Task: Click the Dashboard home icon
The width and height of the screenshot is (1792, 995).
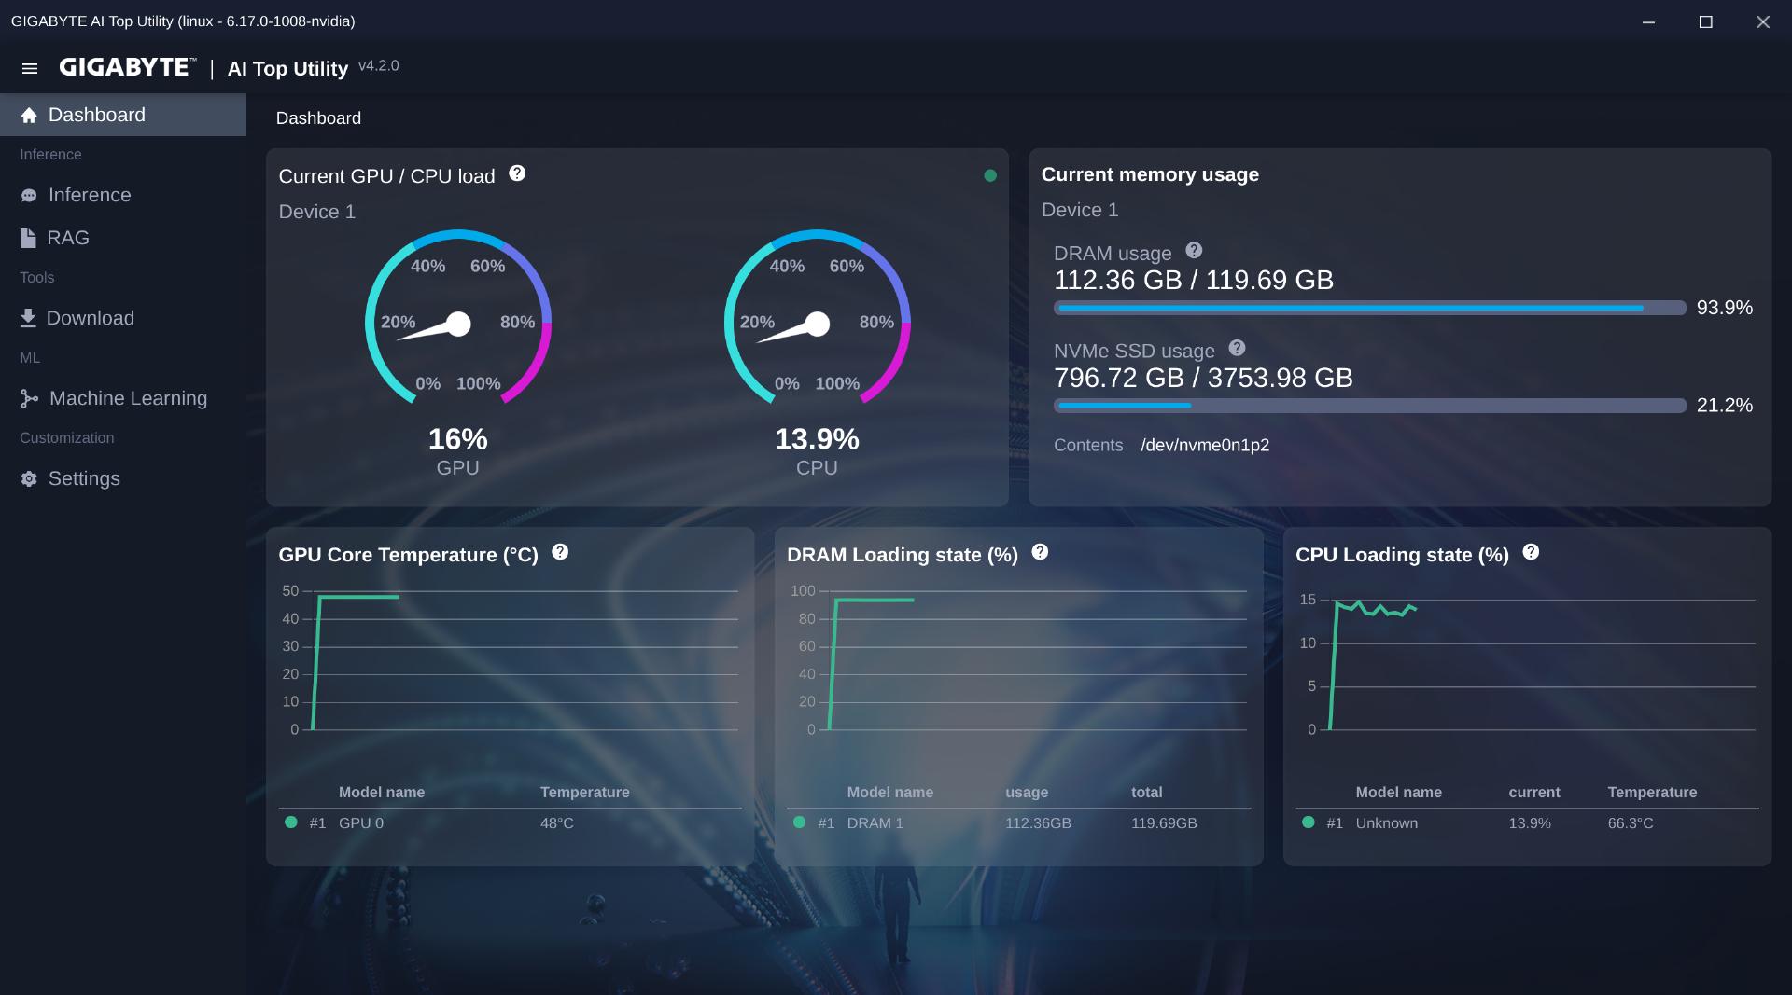Action: pyautogui.click(x=29, y=115)
